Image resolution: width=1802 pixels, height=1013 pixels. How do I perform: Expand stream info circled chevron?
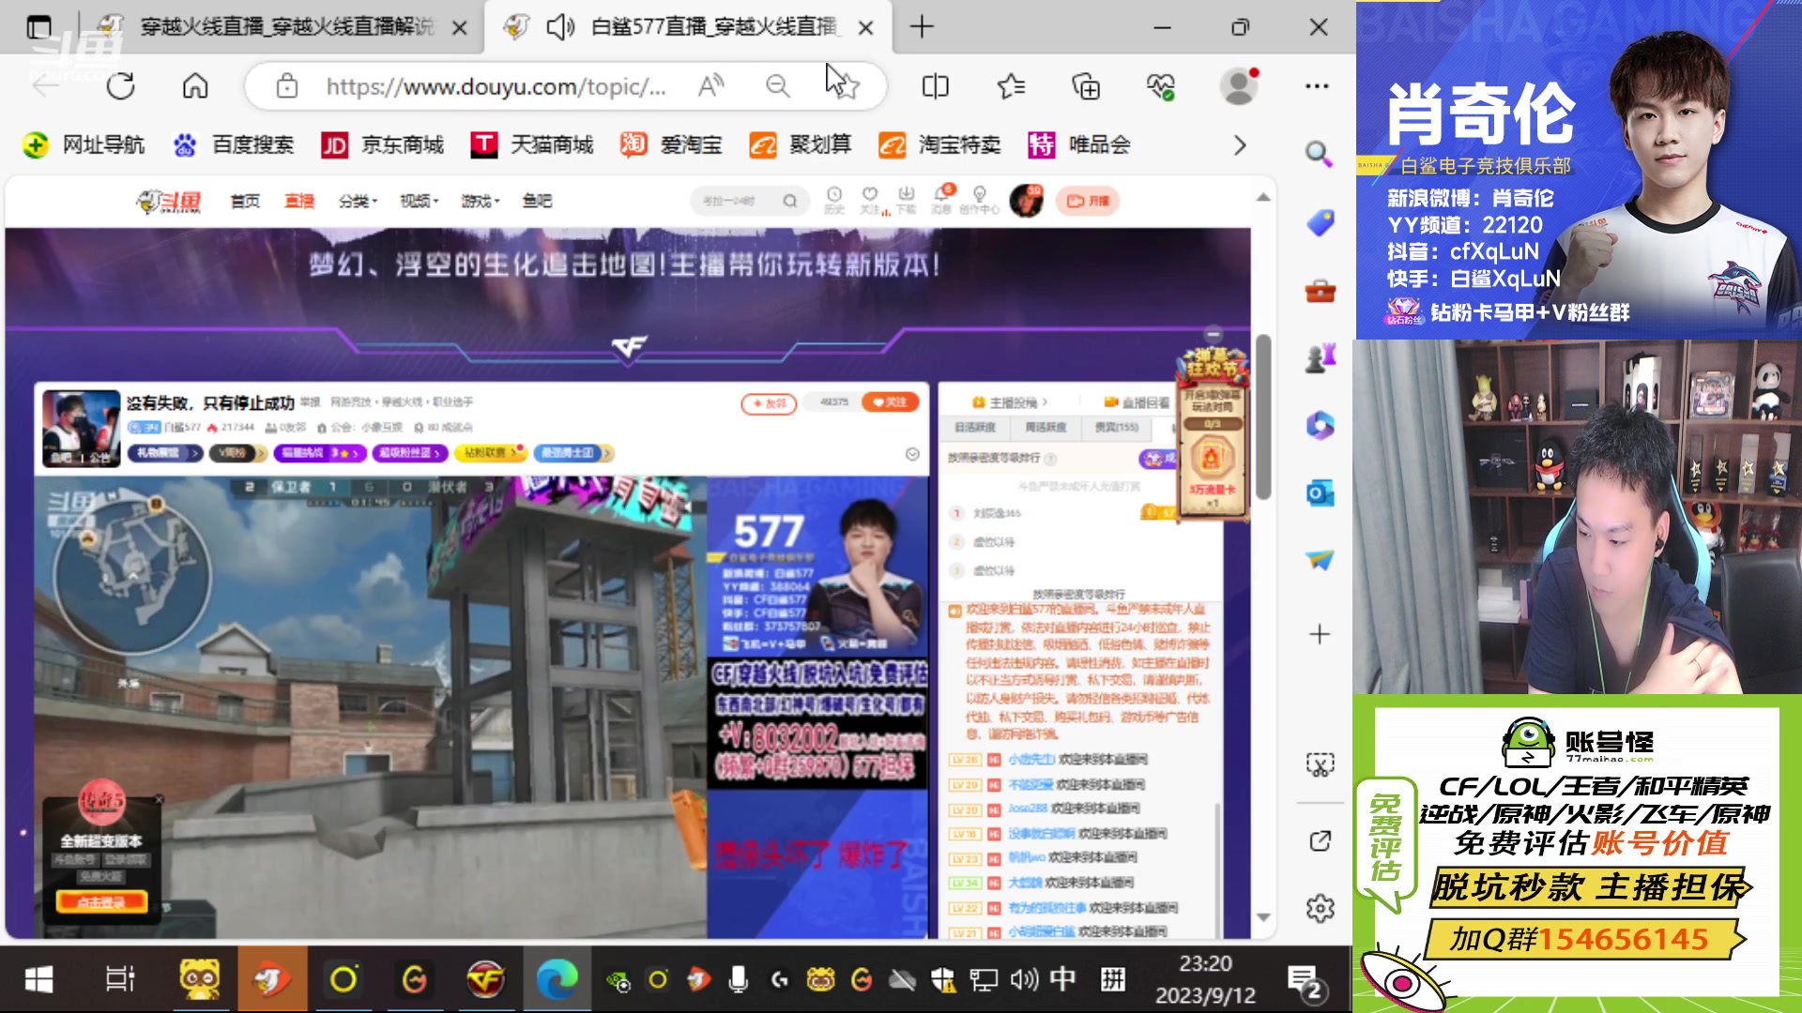[912, 454]
